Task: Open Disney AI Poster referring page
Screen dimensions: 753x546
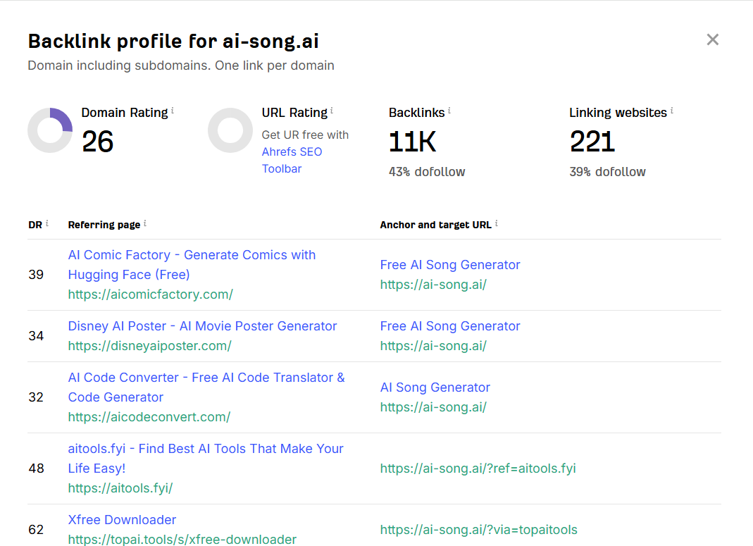Action: pos(202,326)
